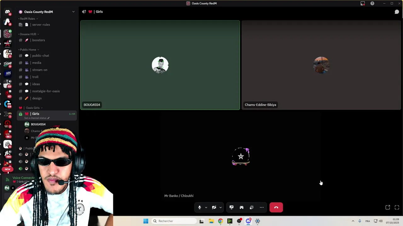Open Discord direct messages home
The image size is (403, 226).
coord(8,12)
